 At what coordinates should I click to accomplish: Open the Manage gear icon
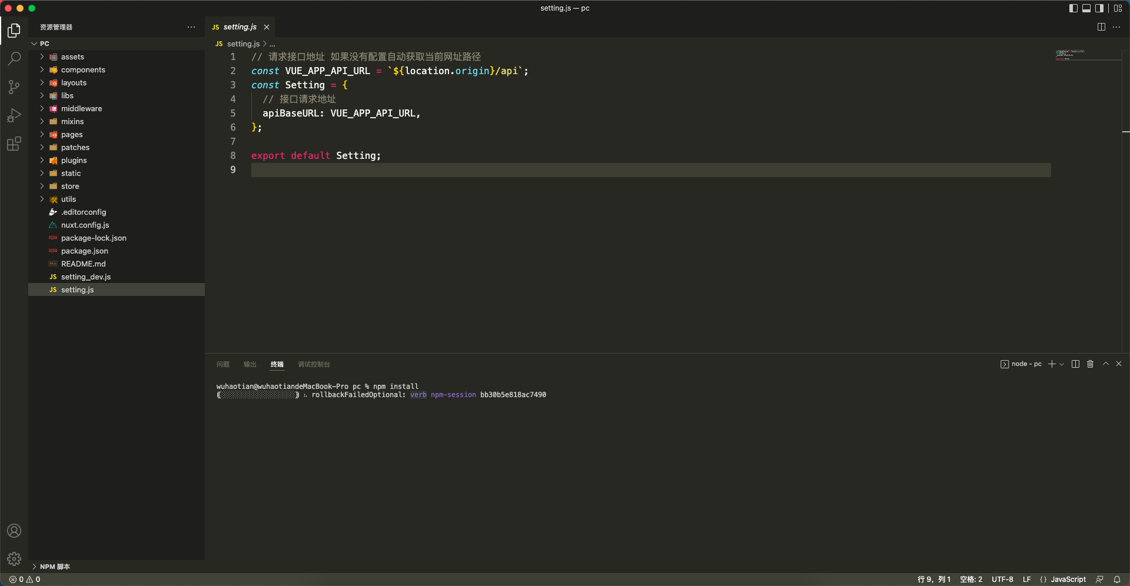point(14,559)
